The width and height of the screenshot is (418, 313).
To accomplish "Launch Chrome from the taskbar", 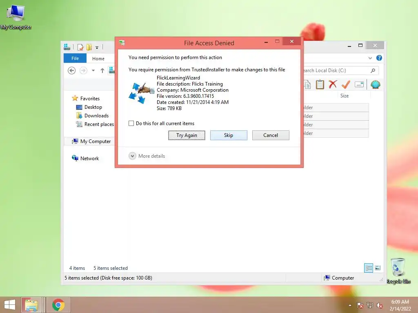I will 58,305.
